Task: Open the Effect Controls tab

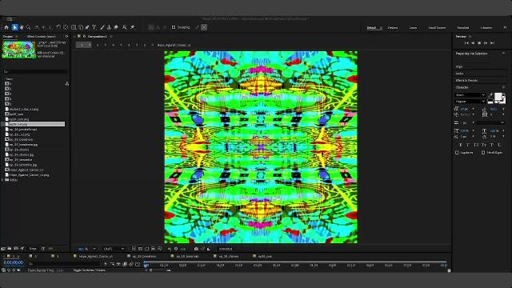Action: click(42, 37)
